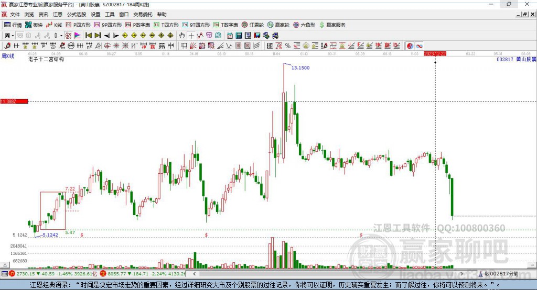Image resolution: width=537 pixels, height=290 pixels.
Task: Click horizontal scrollbar left arrow
Action: [195, 274]
